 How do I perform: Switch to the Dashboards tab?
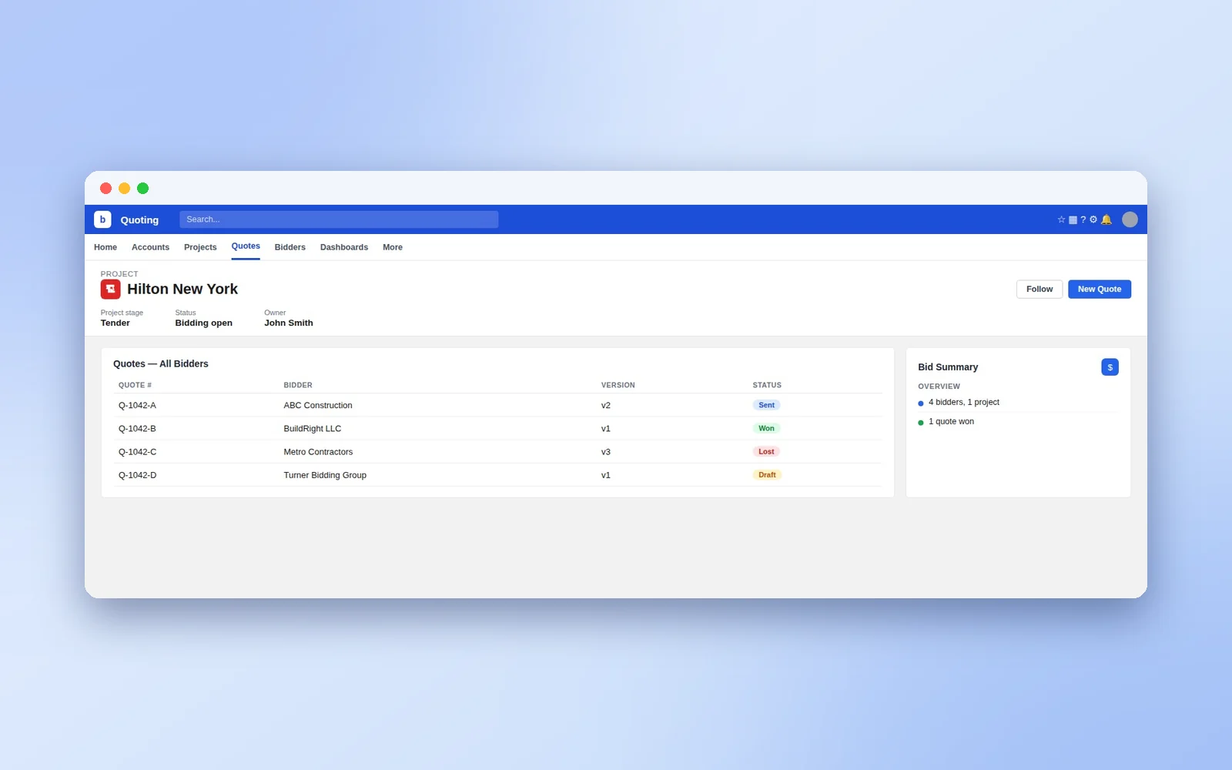click(x=344, y=247)
